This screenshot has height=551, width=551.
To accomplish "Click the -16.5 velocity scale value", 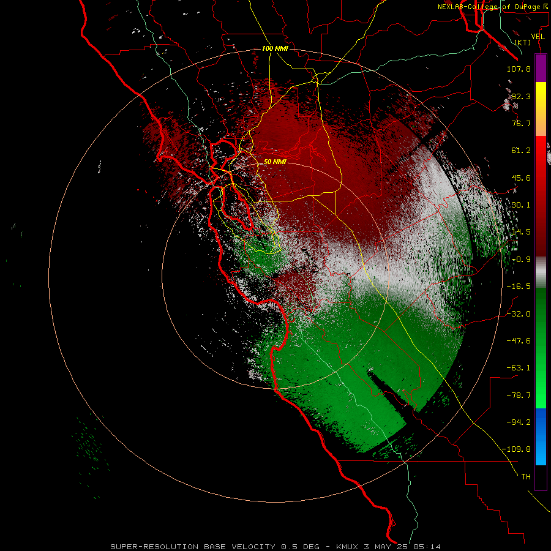I will 519,287.
